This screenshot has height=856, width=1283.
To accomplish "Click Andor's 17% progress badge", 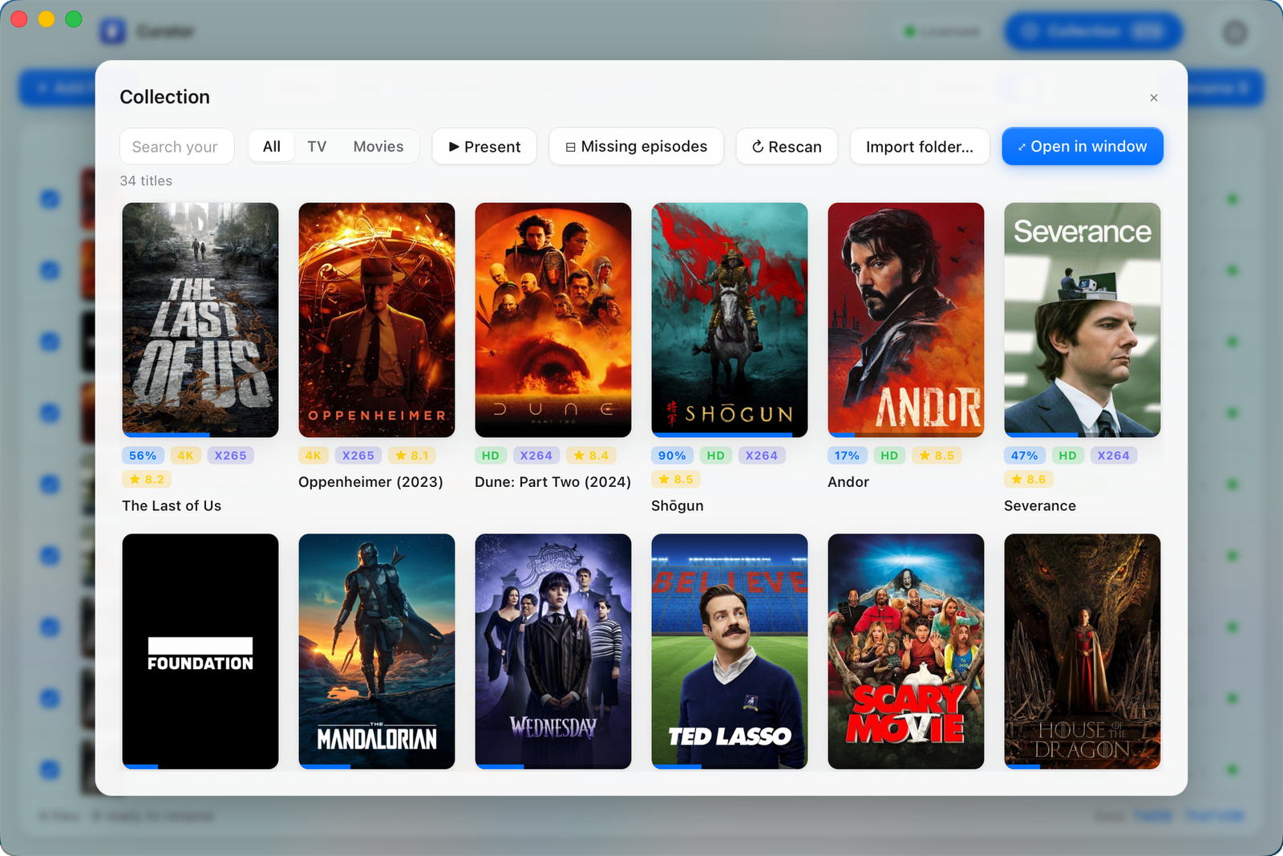I will 847,456.
